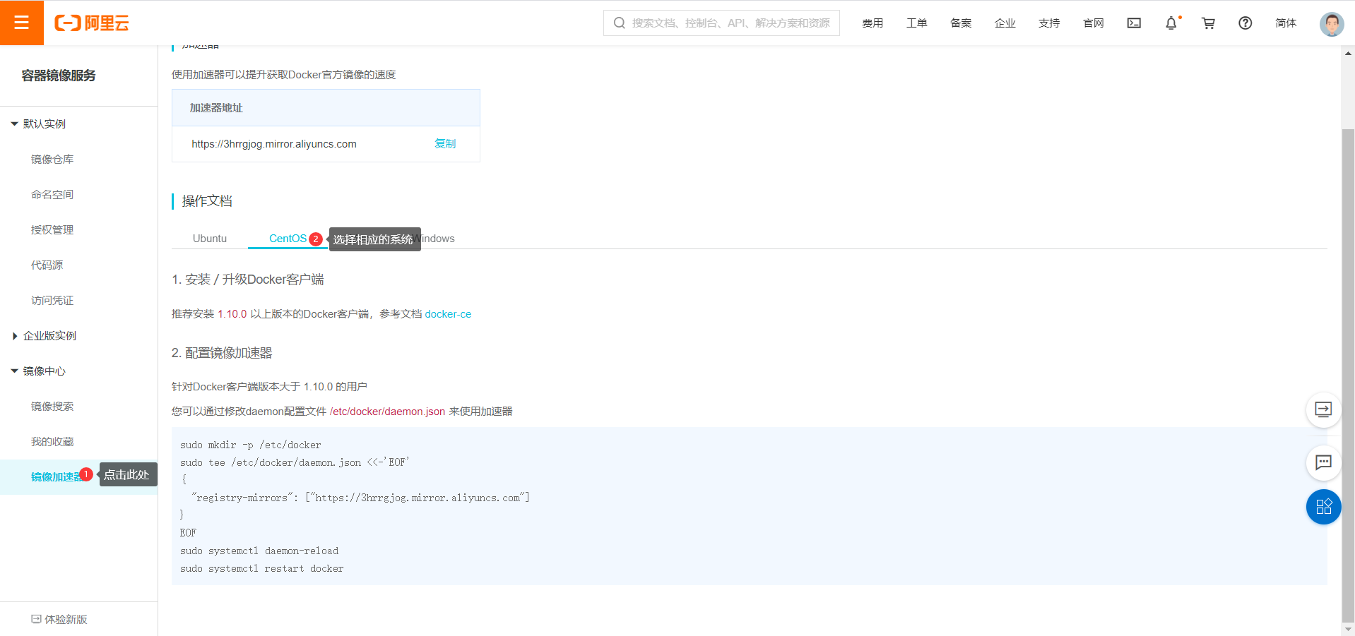Open the shopping cart
Image resolution: width=1355 pixels, height=636 pixels.
(1208, 23)
